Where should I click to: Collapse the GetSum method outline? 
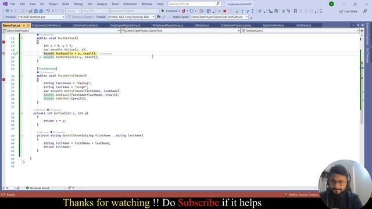pos(22,114)
